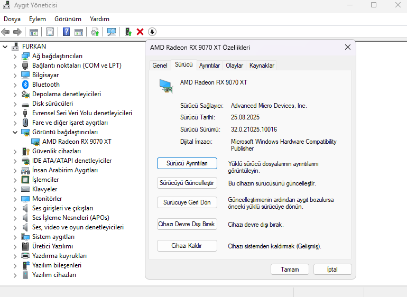
Task: Click the Güvenlik cihazları key icon
Action: 26,151
